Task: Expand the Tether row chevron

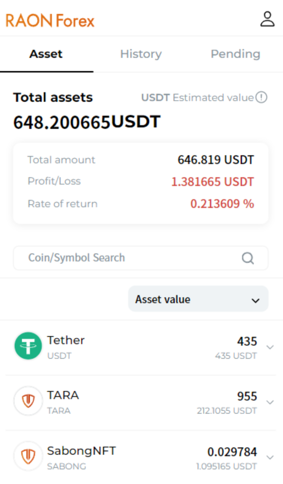Action: point(270,347)
